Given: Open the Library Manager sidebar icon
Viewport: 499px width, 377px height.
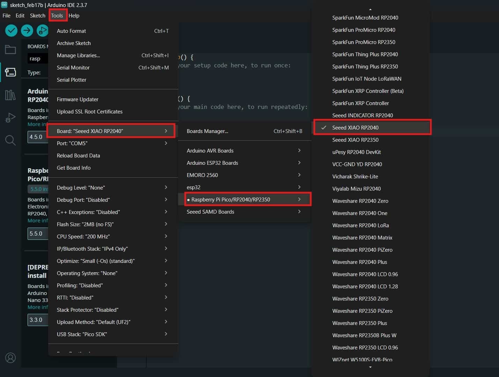Looking at the screenshot, I should 10,95.
